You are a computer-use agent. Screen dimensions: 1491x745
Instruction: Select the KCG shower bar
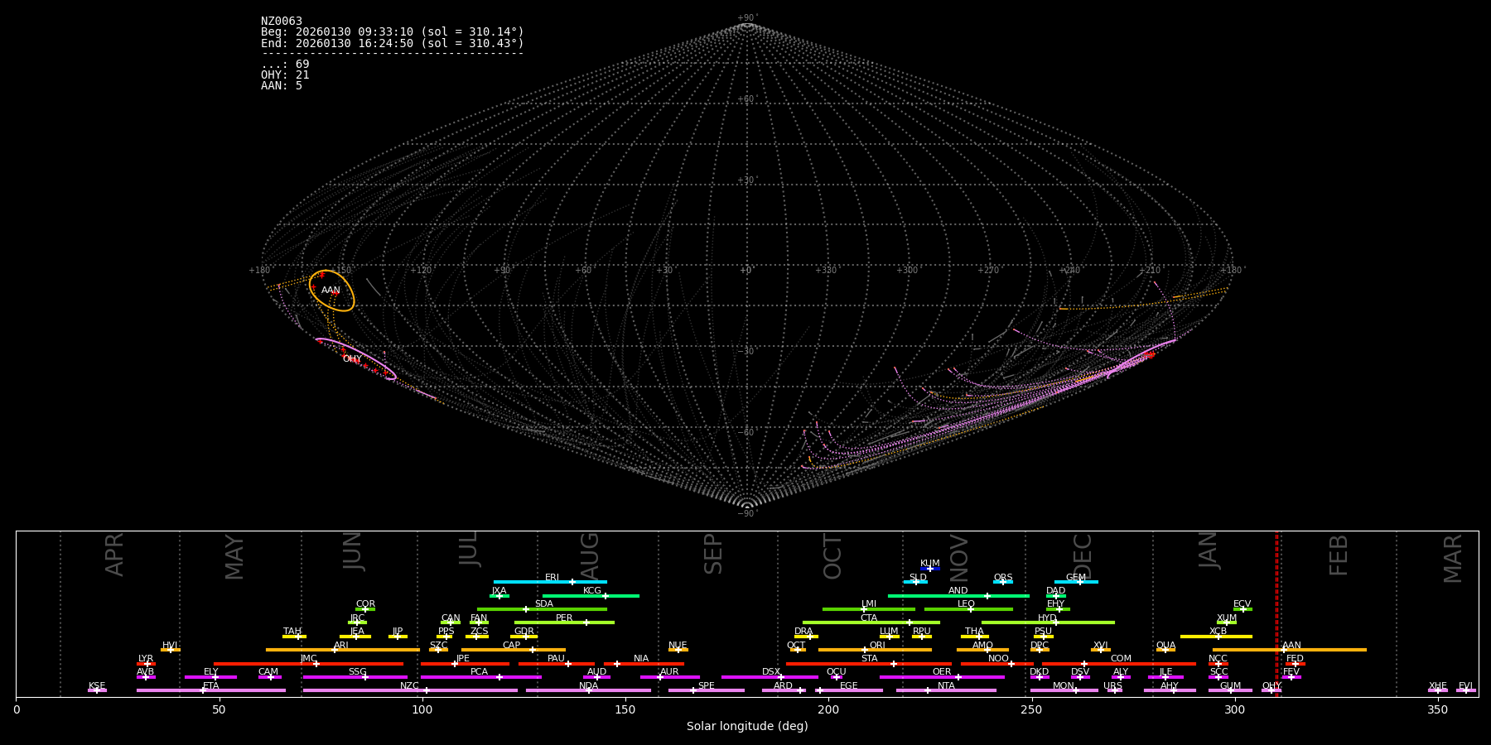tap(591, 596)
